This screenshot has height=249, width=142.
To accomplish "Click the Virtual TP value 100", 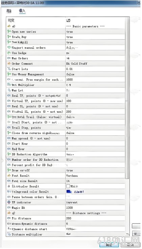I will click(x=69, y=101).
